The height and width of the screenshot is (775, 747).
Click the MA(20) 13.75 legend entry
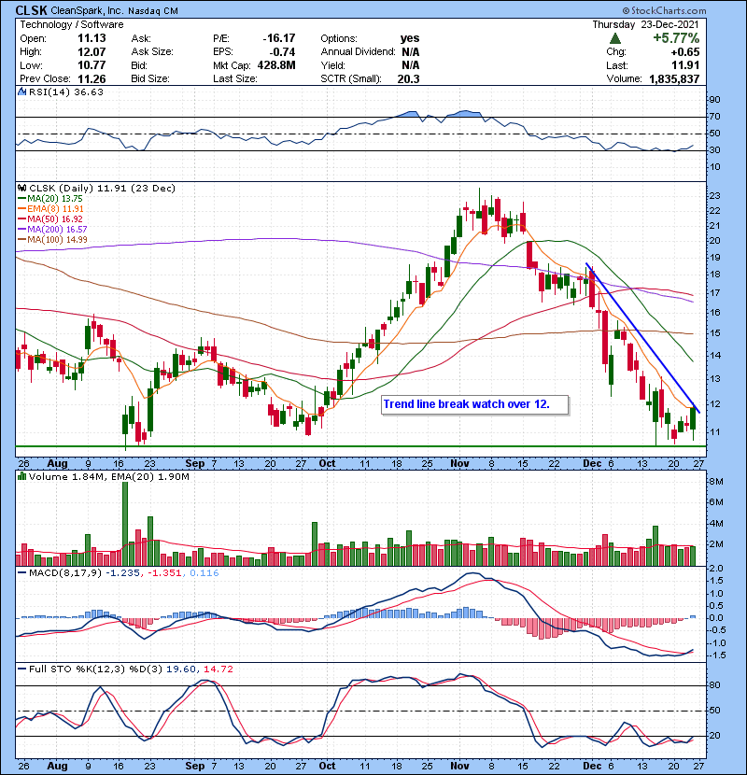point(55,199)
